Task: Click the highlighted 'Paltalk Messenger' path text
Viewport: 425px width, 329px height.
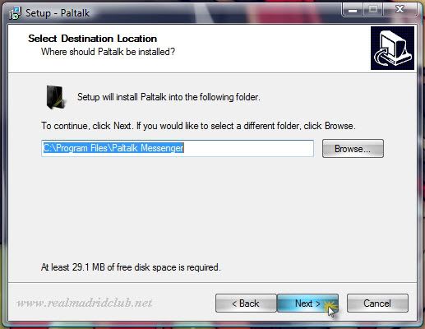Action: pos(148,148)
